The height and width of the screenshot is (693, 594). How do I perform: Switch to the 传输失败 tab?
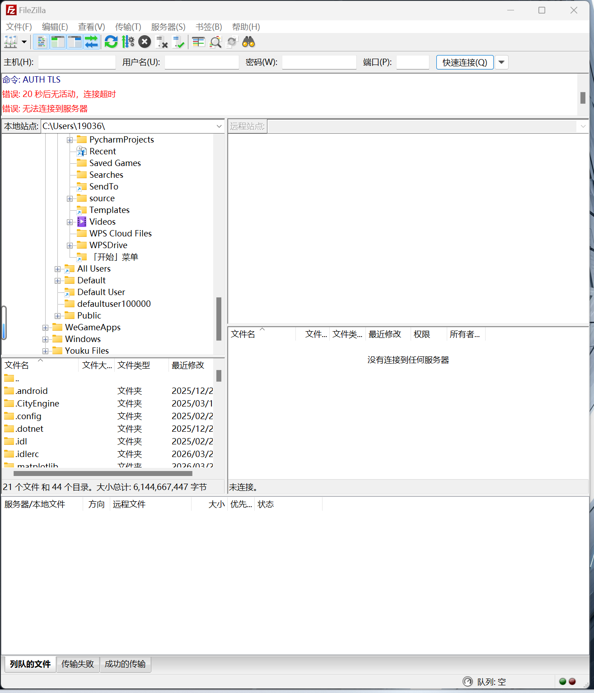coord(78,664)
